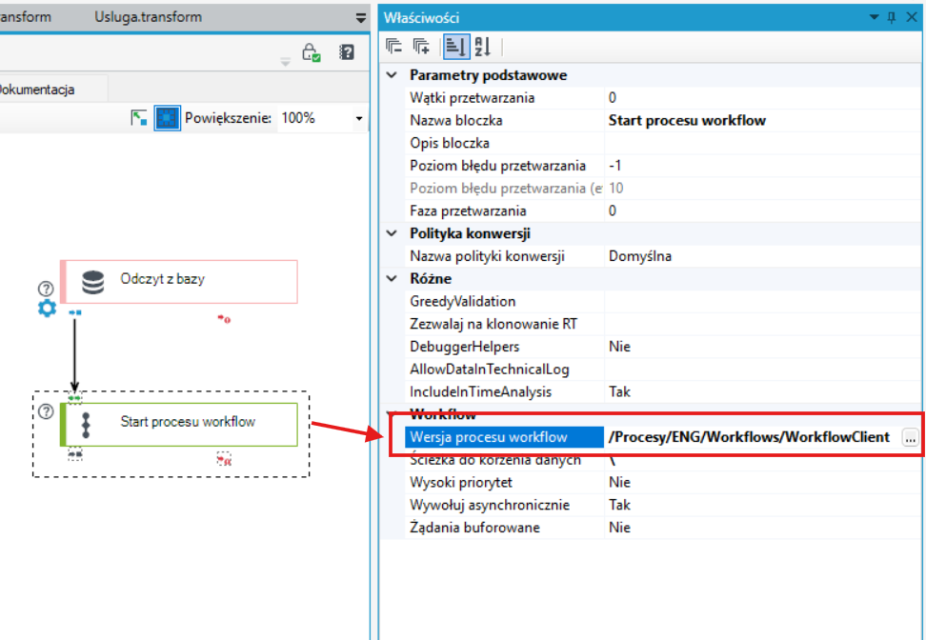Click the collapse all categories icon

click(x=393, y=46)
